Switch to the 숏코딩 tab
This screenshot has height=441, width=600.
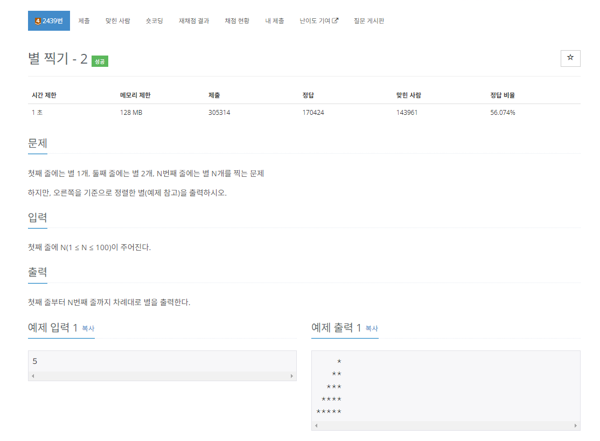(x=154, y=20)
